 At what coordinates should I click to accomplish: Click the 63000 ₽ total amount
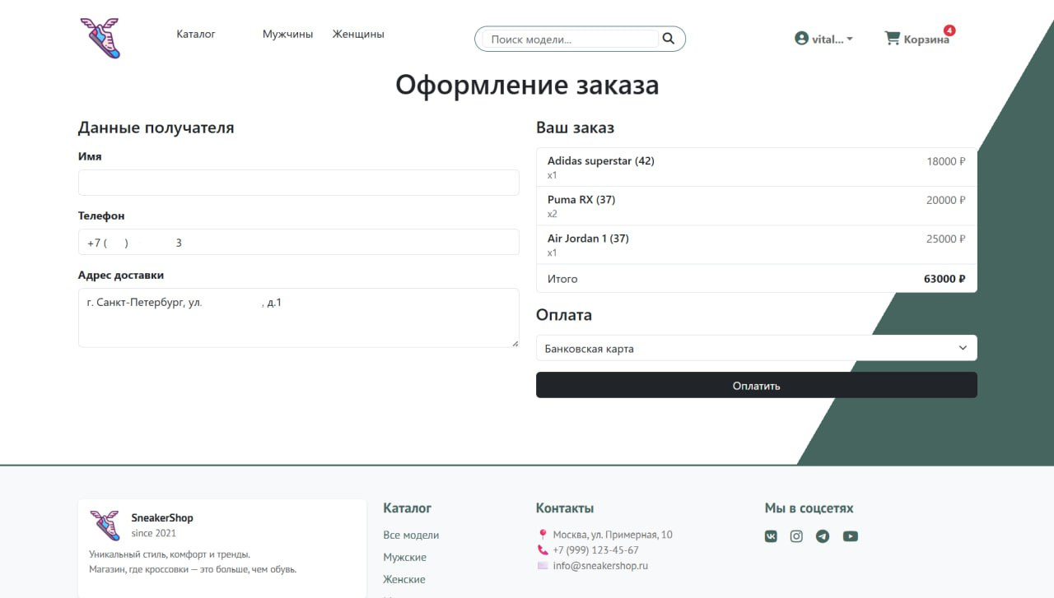click(944, 279)
